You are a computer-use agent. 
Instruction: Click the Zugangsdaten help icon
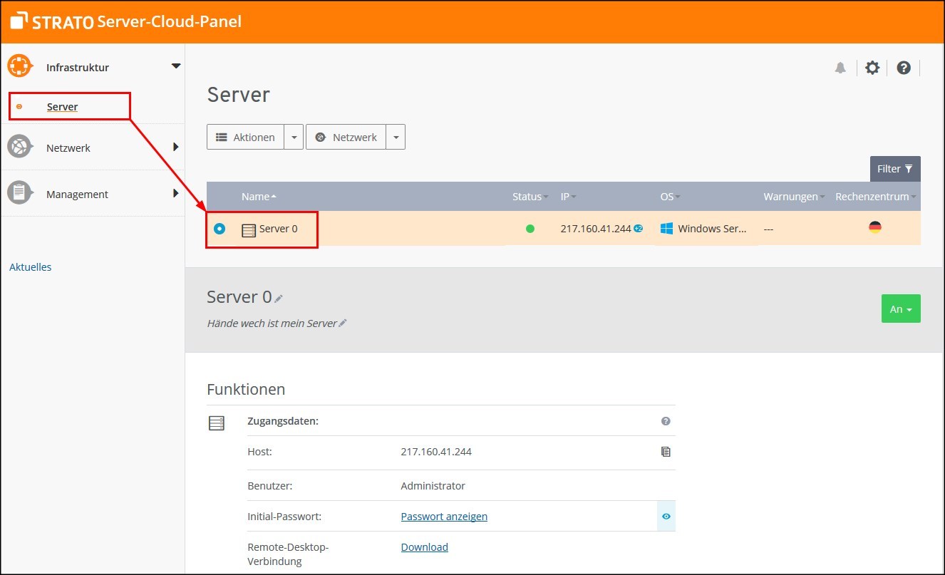665,421
